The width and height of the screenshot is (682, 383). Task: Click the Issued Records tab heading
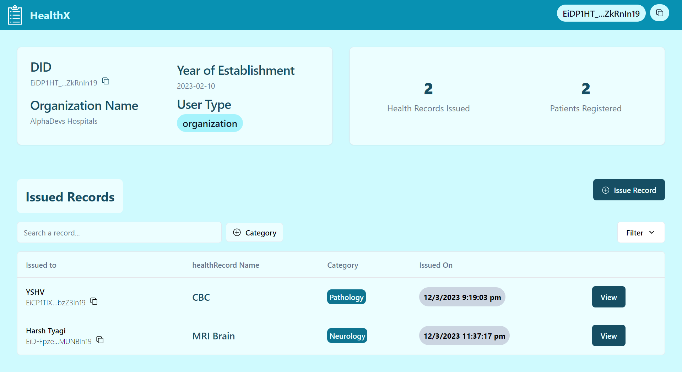point(70,197)
